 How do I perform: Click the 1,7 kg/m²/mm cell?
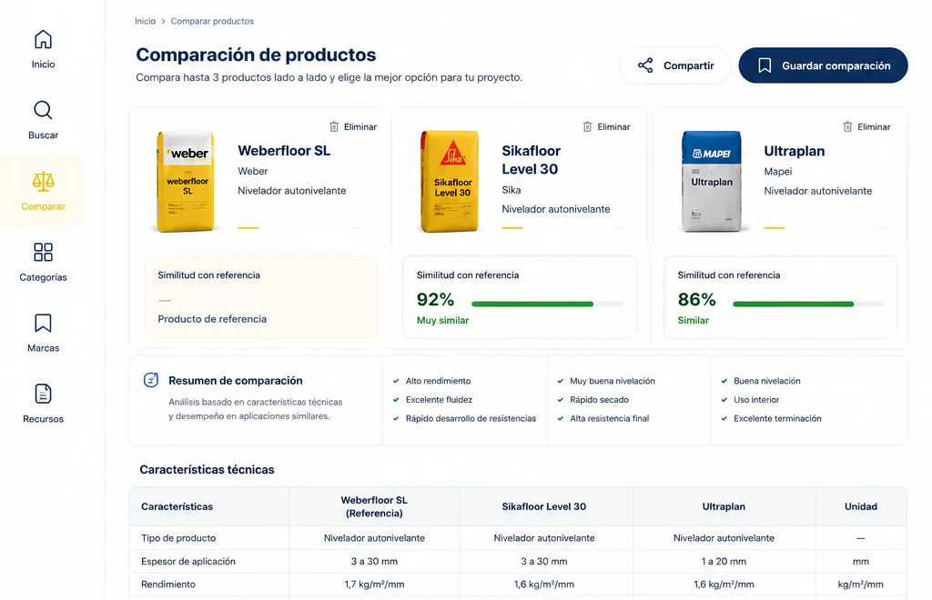(374, 584)
